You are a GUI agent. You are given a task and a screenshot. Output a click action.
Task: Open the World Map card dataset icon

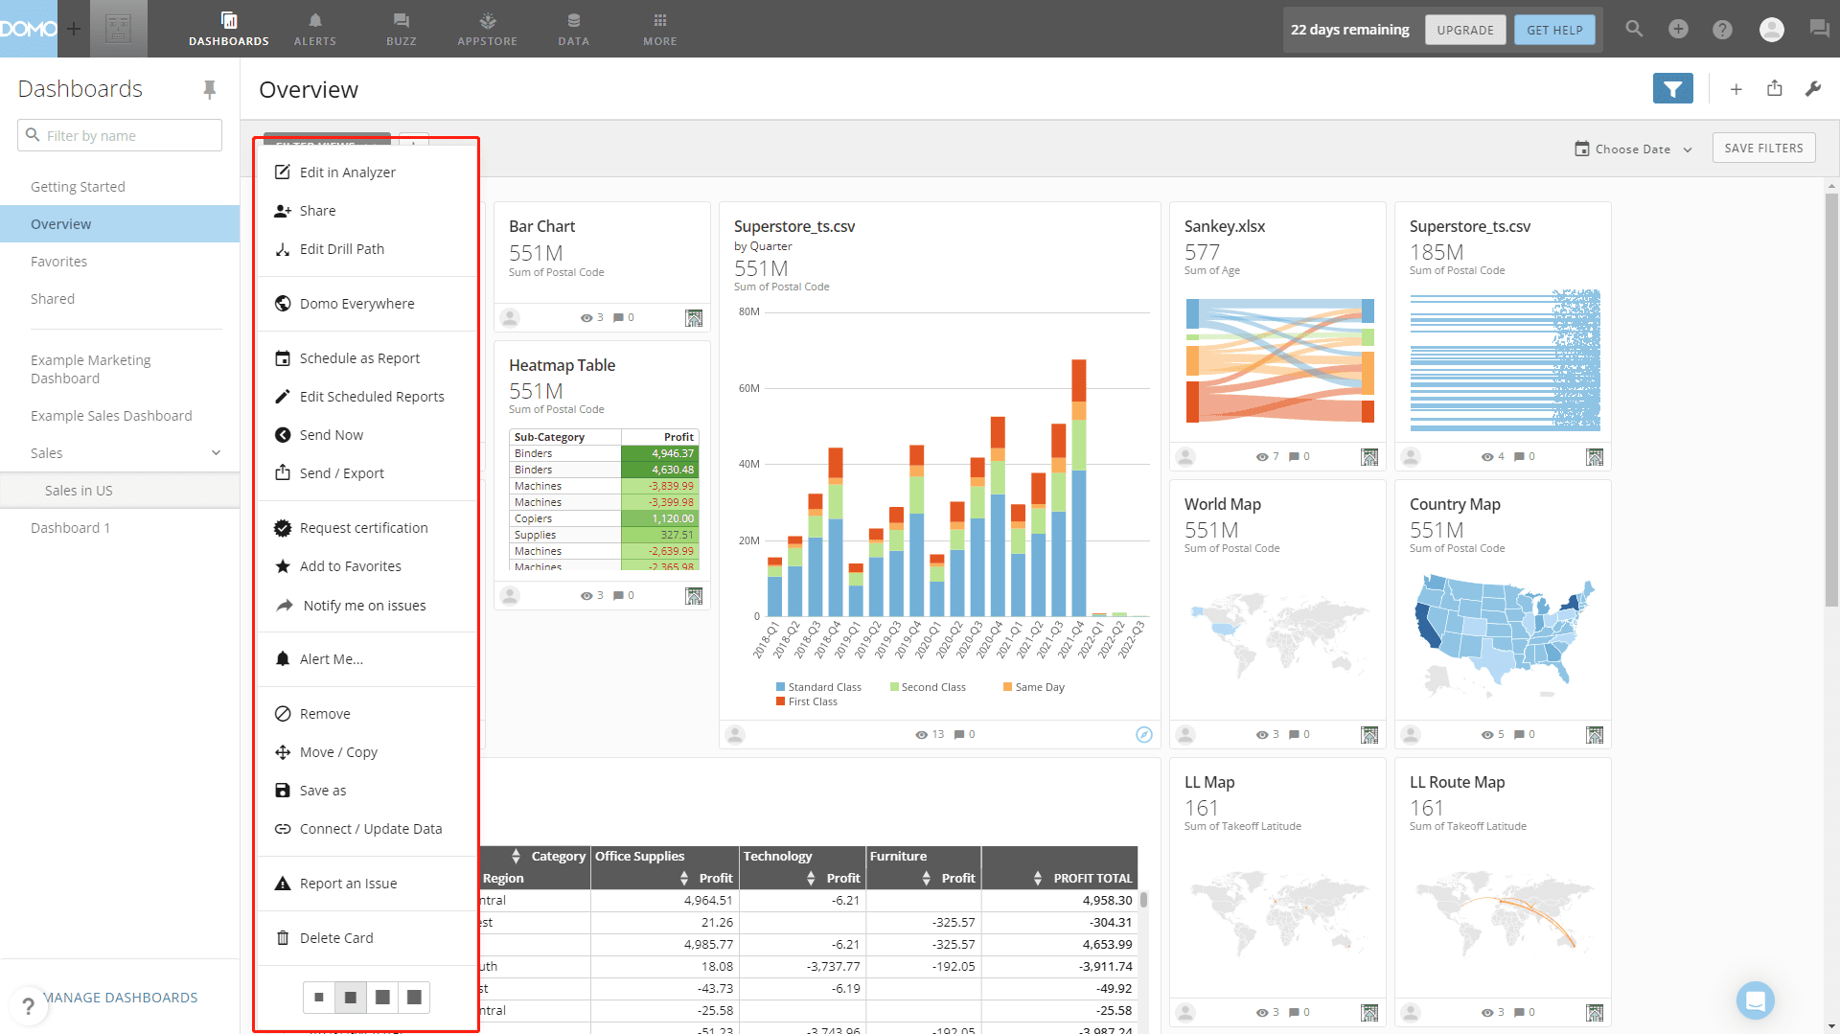[x=1369, y=735]
